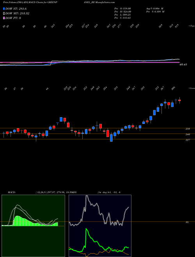The height and width of the screenshot is (257, 195).
Task: Click the lowest blue candlestick near 227
Action: (111, 138)
